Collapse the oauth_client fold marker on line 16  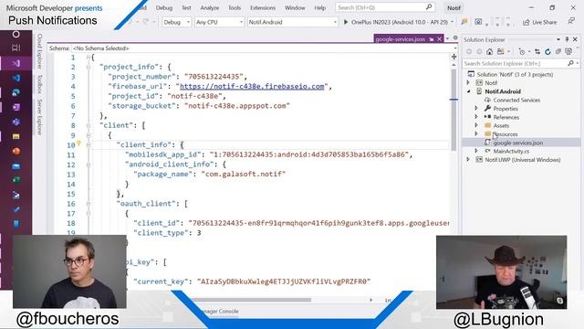(89, 204)
